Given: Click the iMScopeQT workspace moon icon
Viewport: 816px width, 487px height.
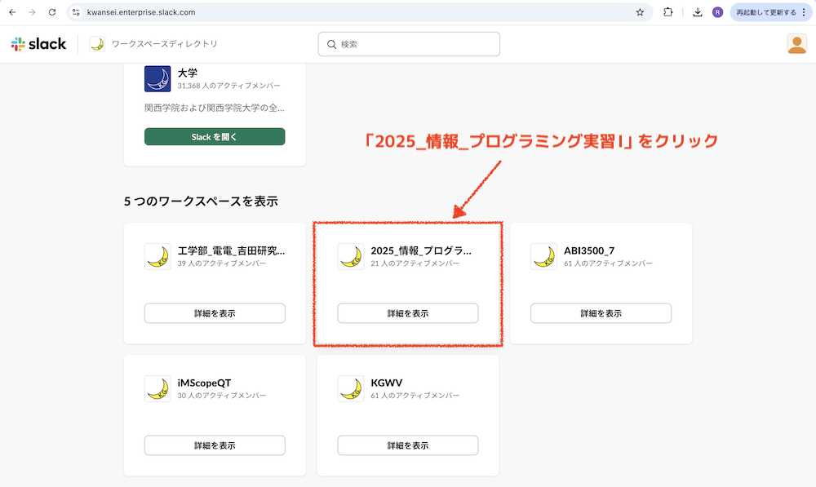Looking at the screenshot, I should [159, 388].
